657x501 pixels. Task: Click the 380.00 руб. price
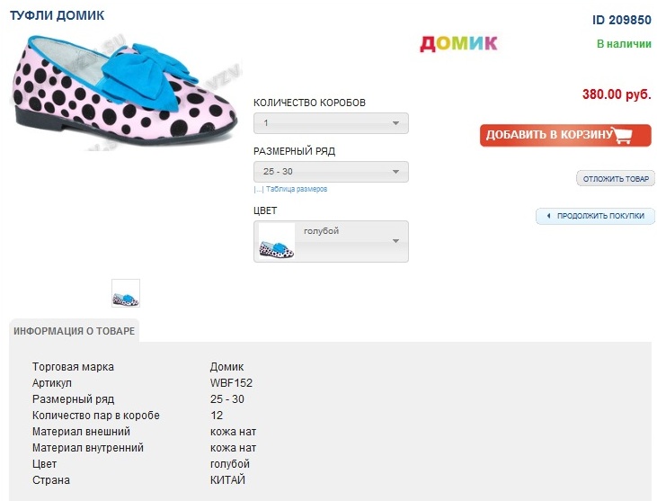[x=617, y=94]
